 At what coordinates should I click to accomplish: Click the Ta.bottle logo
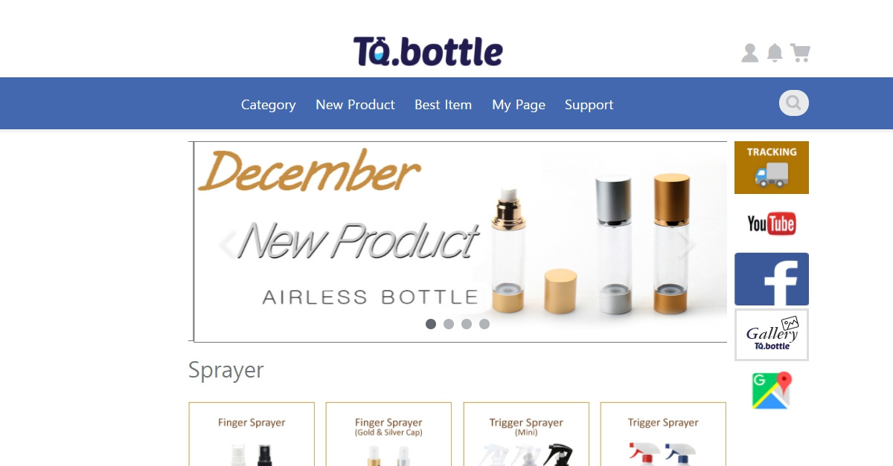(x=428, y=51)
